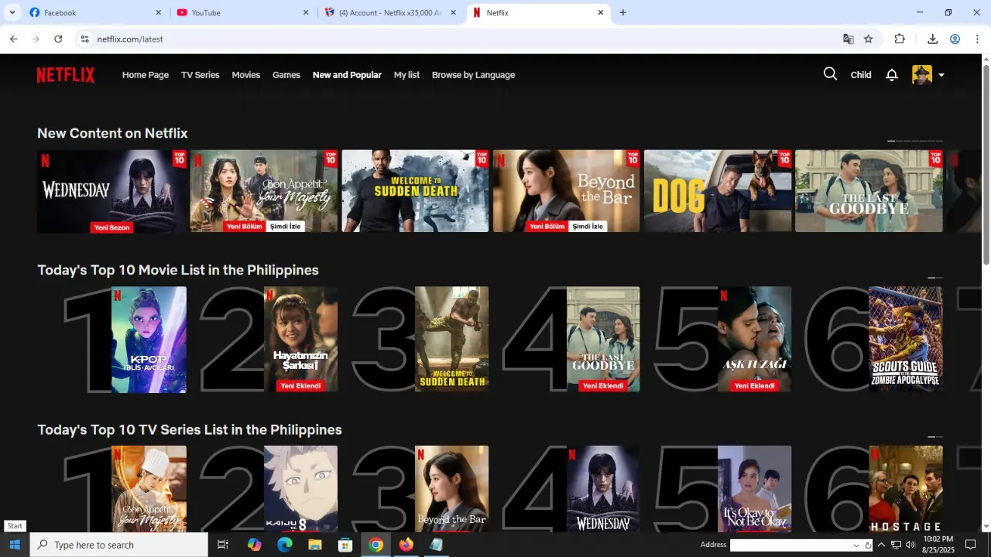
Task: Open Movies in Netflix nav
Action: 246,75
